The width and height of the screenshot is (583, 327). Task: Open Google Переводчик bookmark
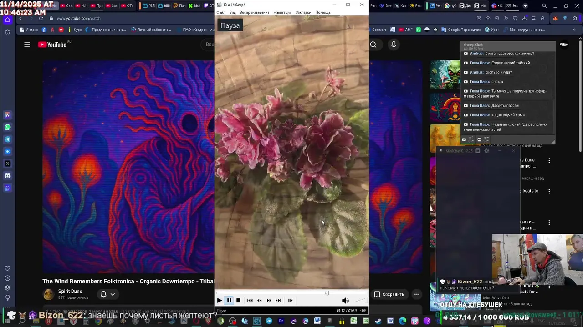(x=460, y=30)
